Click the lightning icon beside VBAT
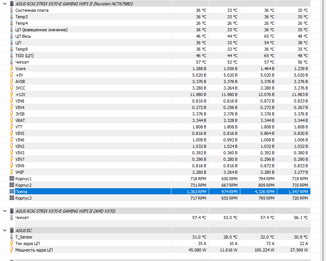Viewport: 326px width, 261px height. point(12,120)
